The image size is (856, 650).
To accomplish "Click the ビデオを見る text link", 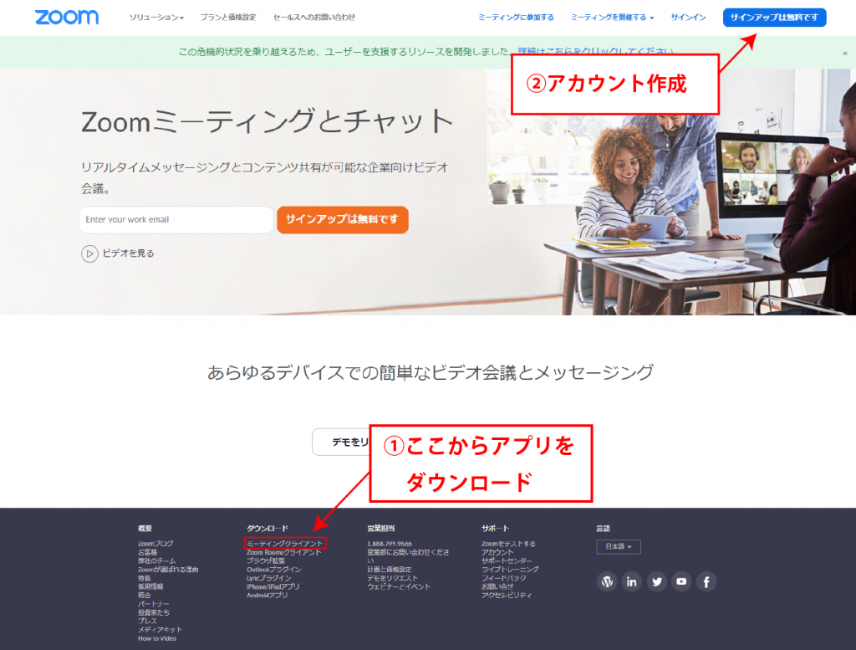I will click(x=128, y=253).
